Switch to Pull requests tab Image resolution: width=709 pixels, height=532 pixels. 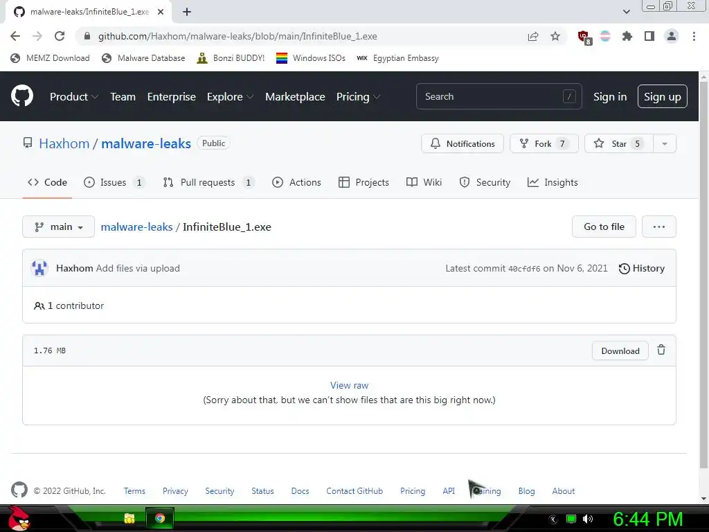click(208, 182)
